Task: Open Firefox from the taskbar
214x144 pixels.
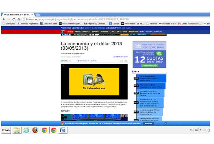Action: click(x=35, y=130)
